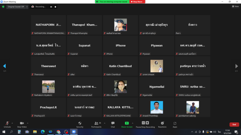Pause the recording from top bar

[x=51, y=7]
